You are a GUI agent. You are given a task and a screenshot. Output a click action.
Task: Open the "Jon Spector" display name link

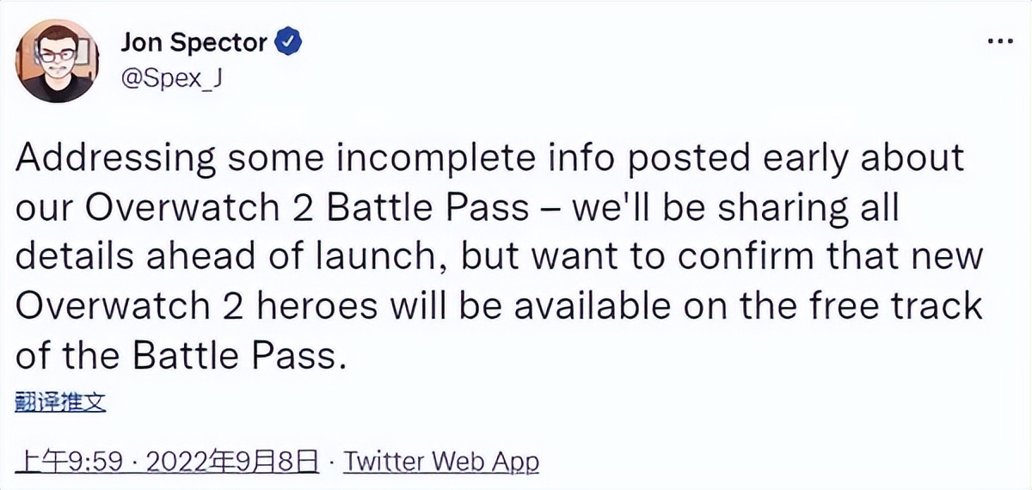tap(193, 42)
